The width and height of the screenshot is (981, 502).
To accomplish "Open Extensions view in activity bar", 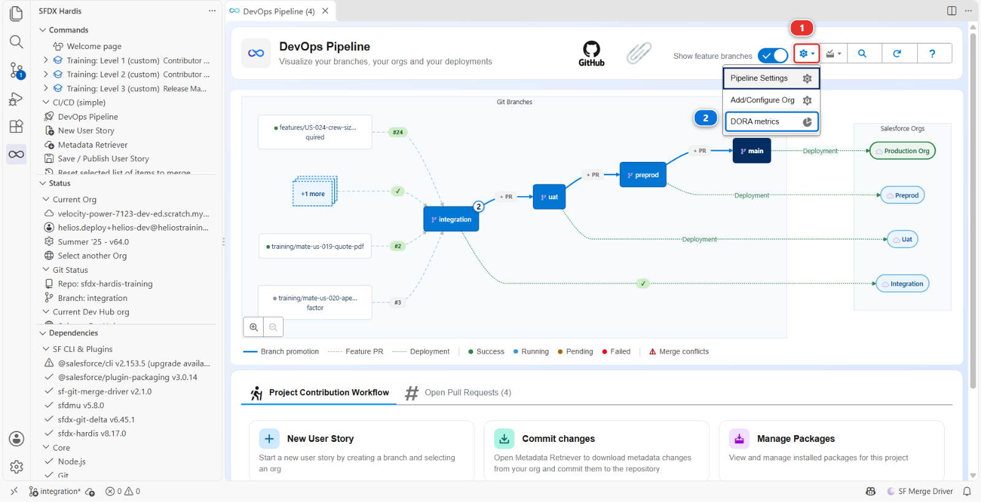I will 17,126.
